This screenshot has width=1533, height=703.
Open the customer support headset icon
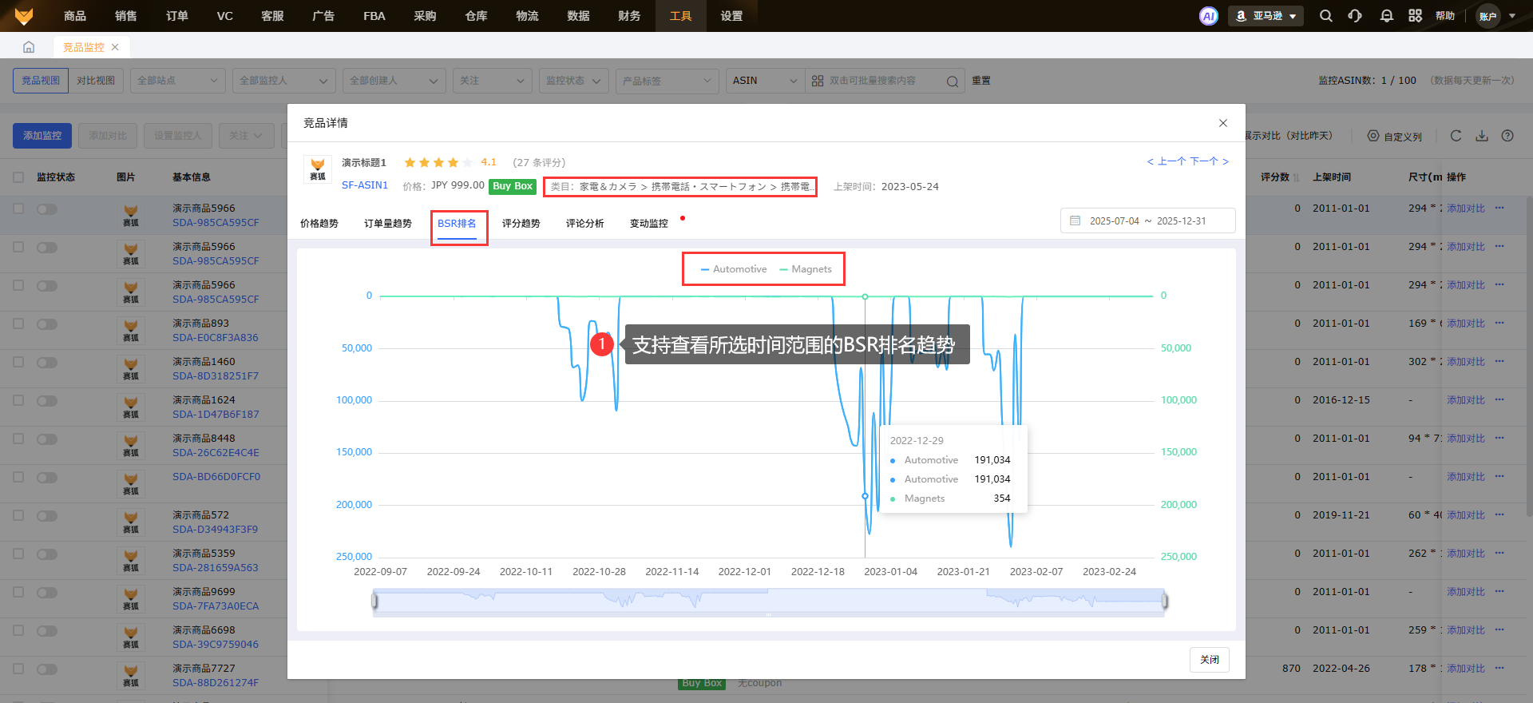(1355, 16)
